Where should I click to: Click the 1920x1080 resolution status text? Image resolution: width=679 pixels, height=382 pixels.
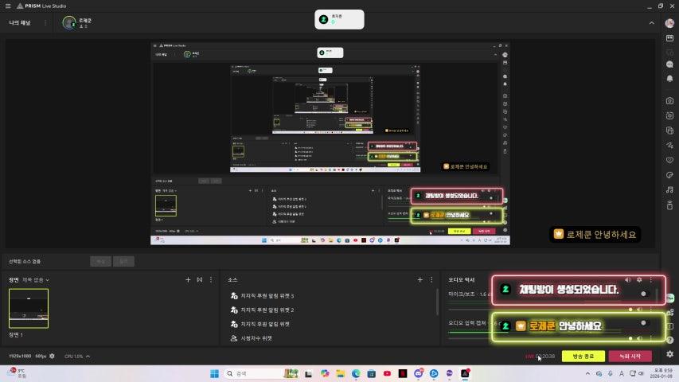click(x=20, y=356)
